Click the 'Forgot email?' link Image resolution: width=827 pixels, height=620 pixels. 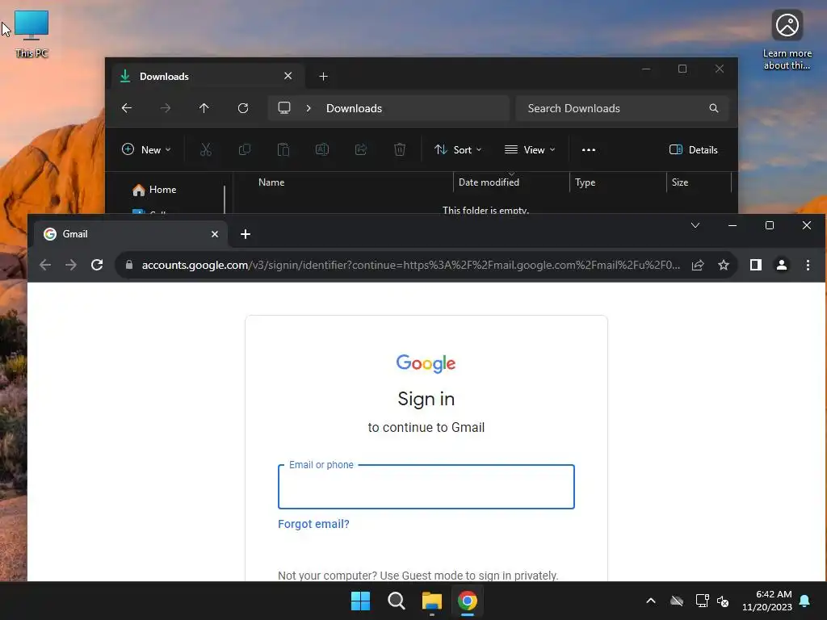click(314, 524)
